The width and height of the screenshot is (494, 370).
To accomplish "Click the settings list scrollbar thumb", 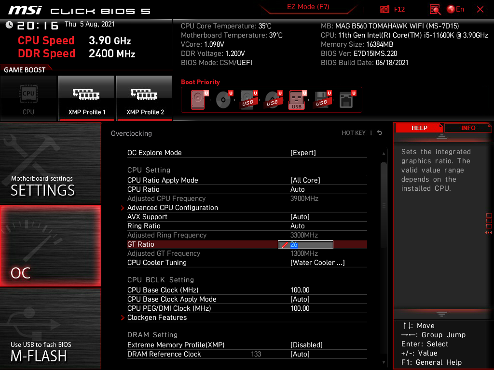I will click(x=384, y=205).
